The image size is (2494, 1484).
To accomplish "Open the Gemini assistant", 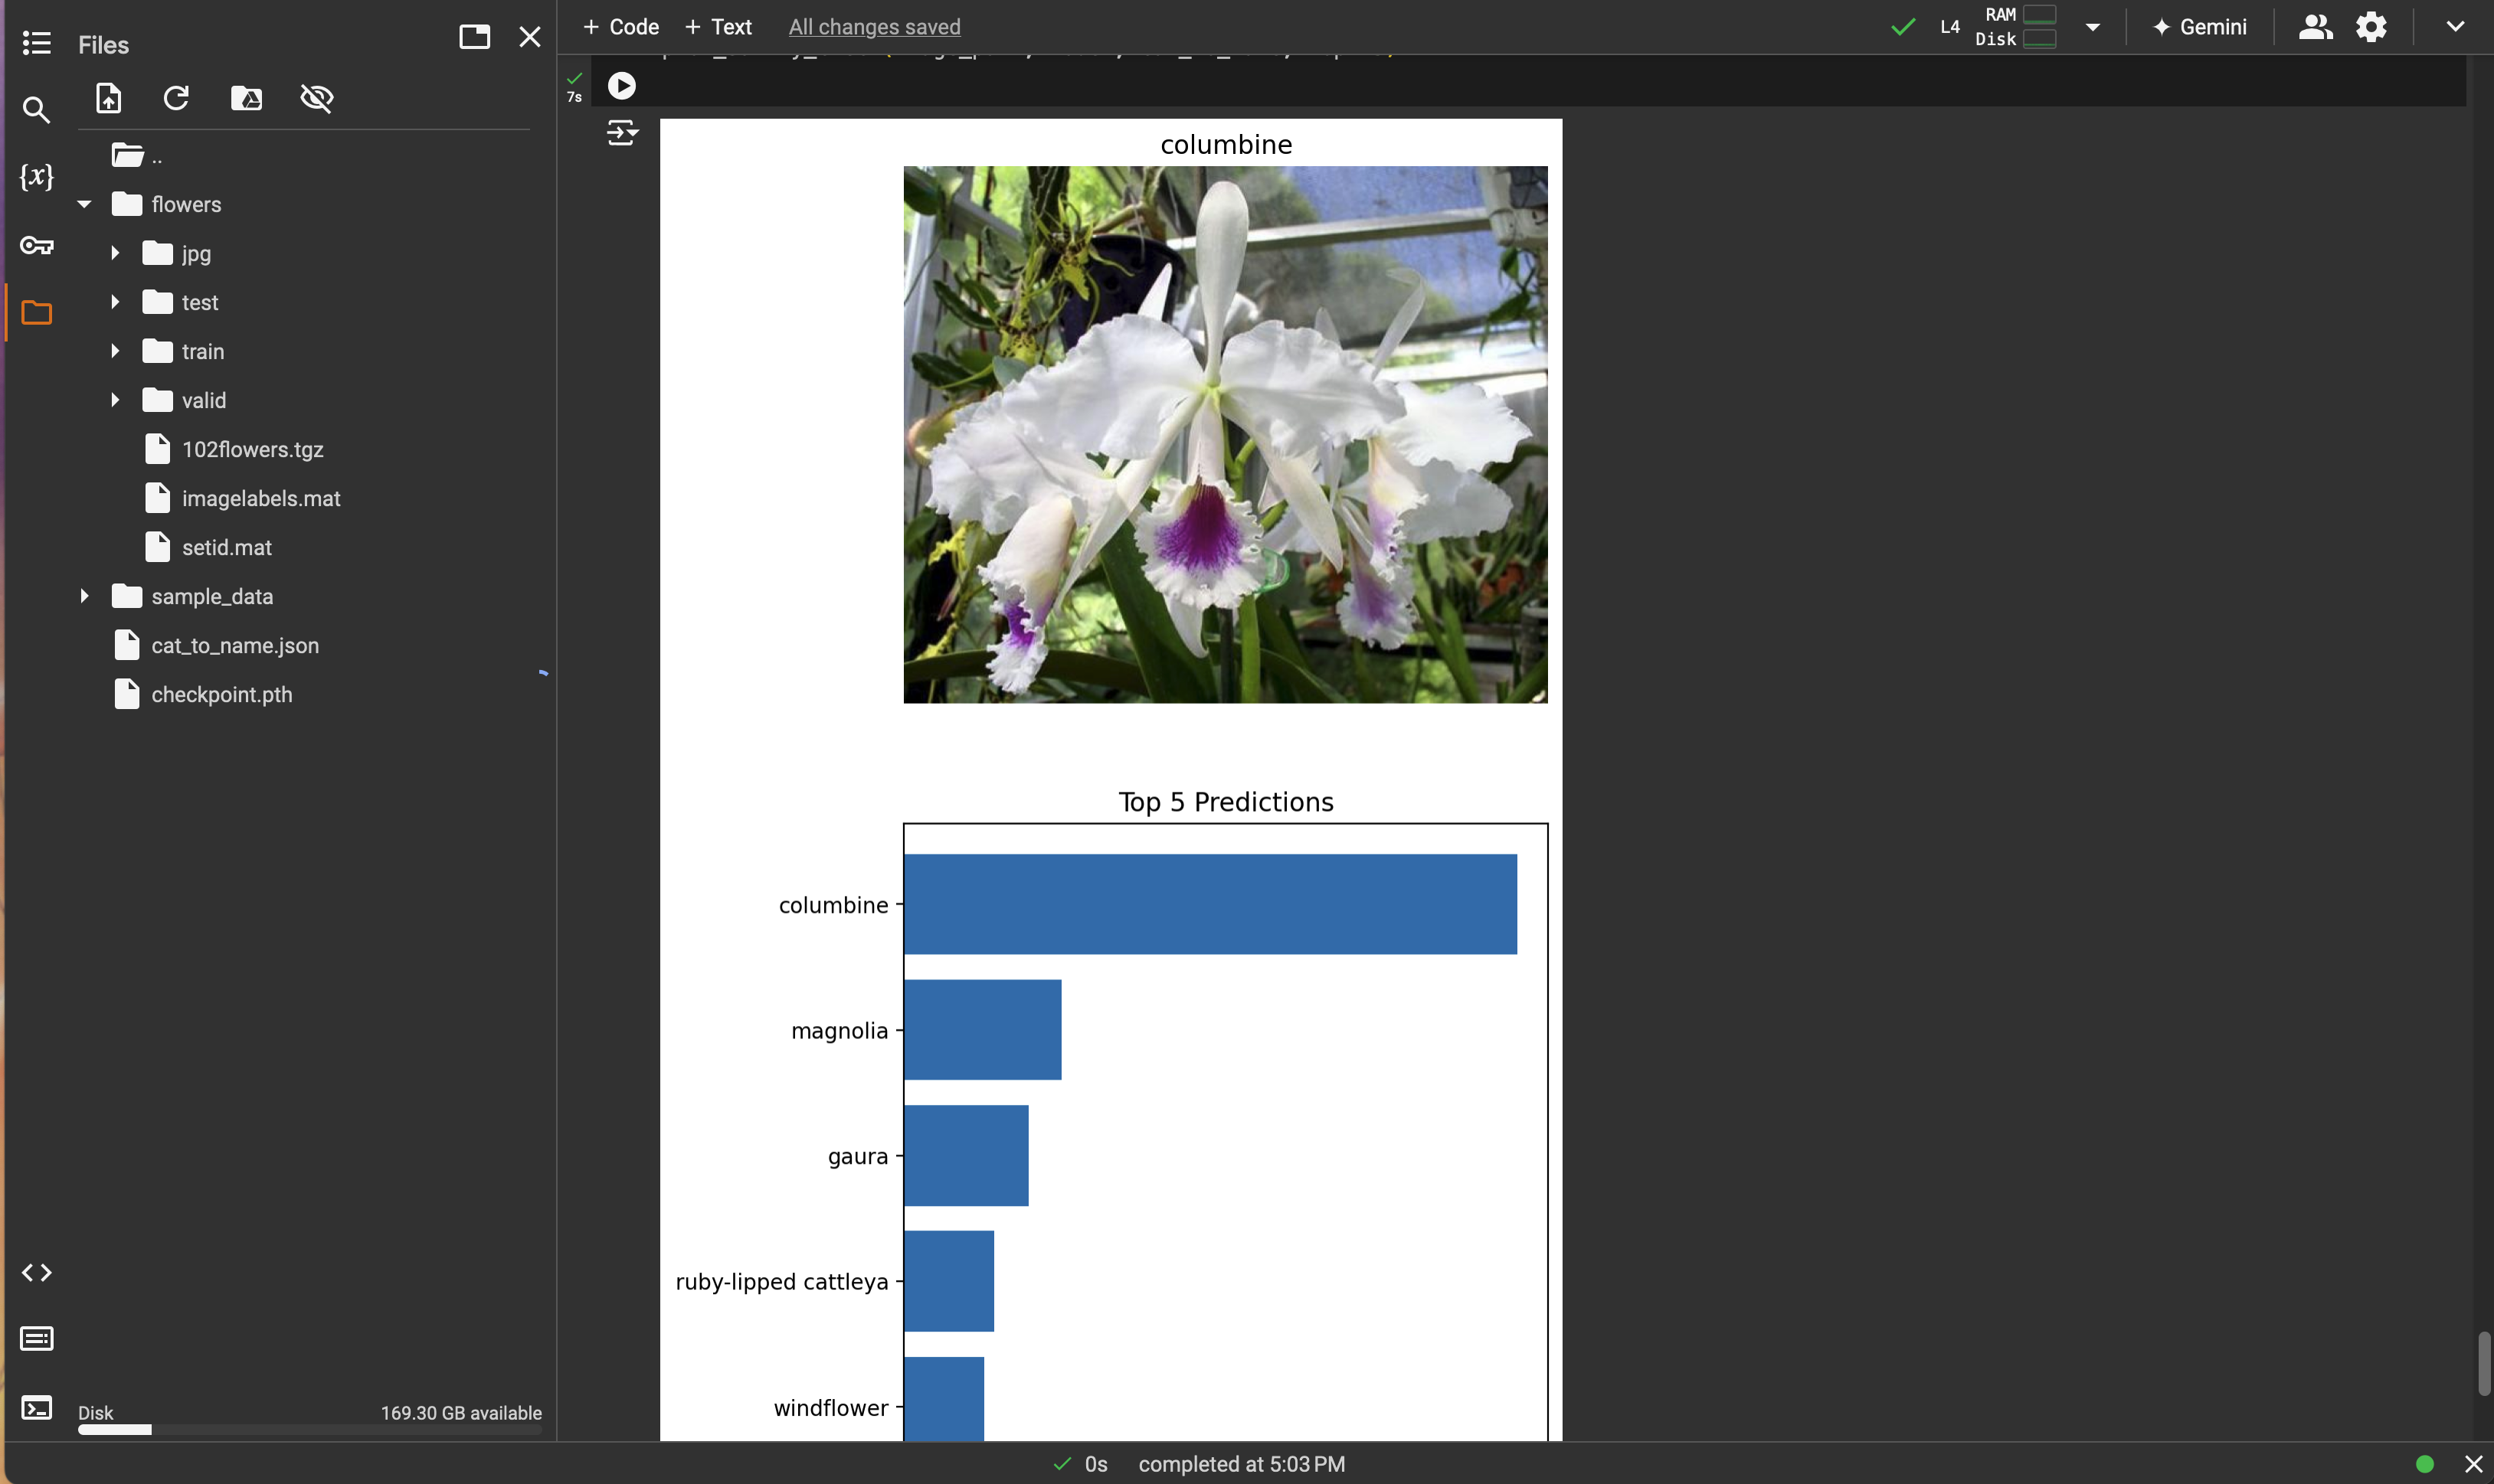I will 2200,27.
